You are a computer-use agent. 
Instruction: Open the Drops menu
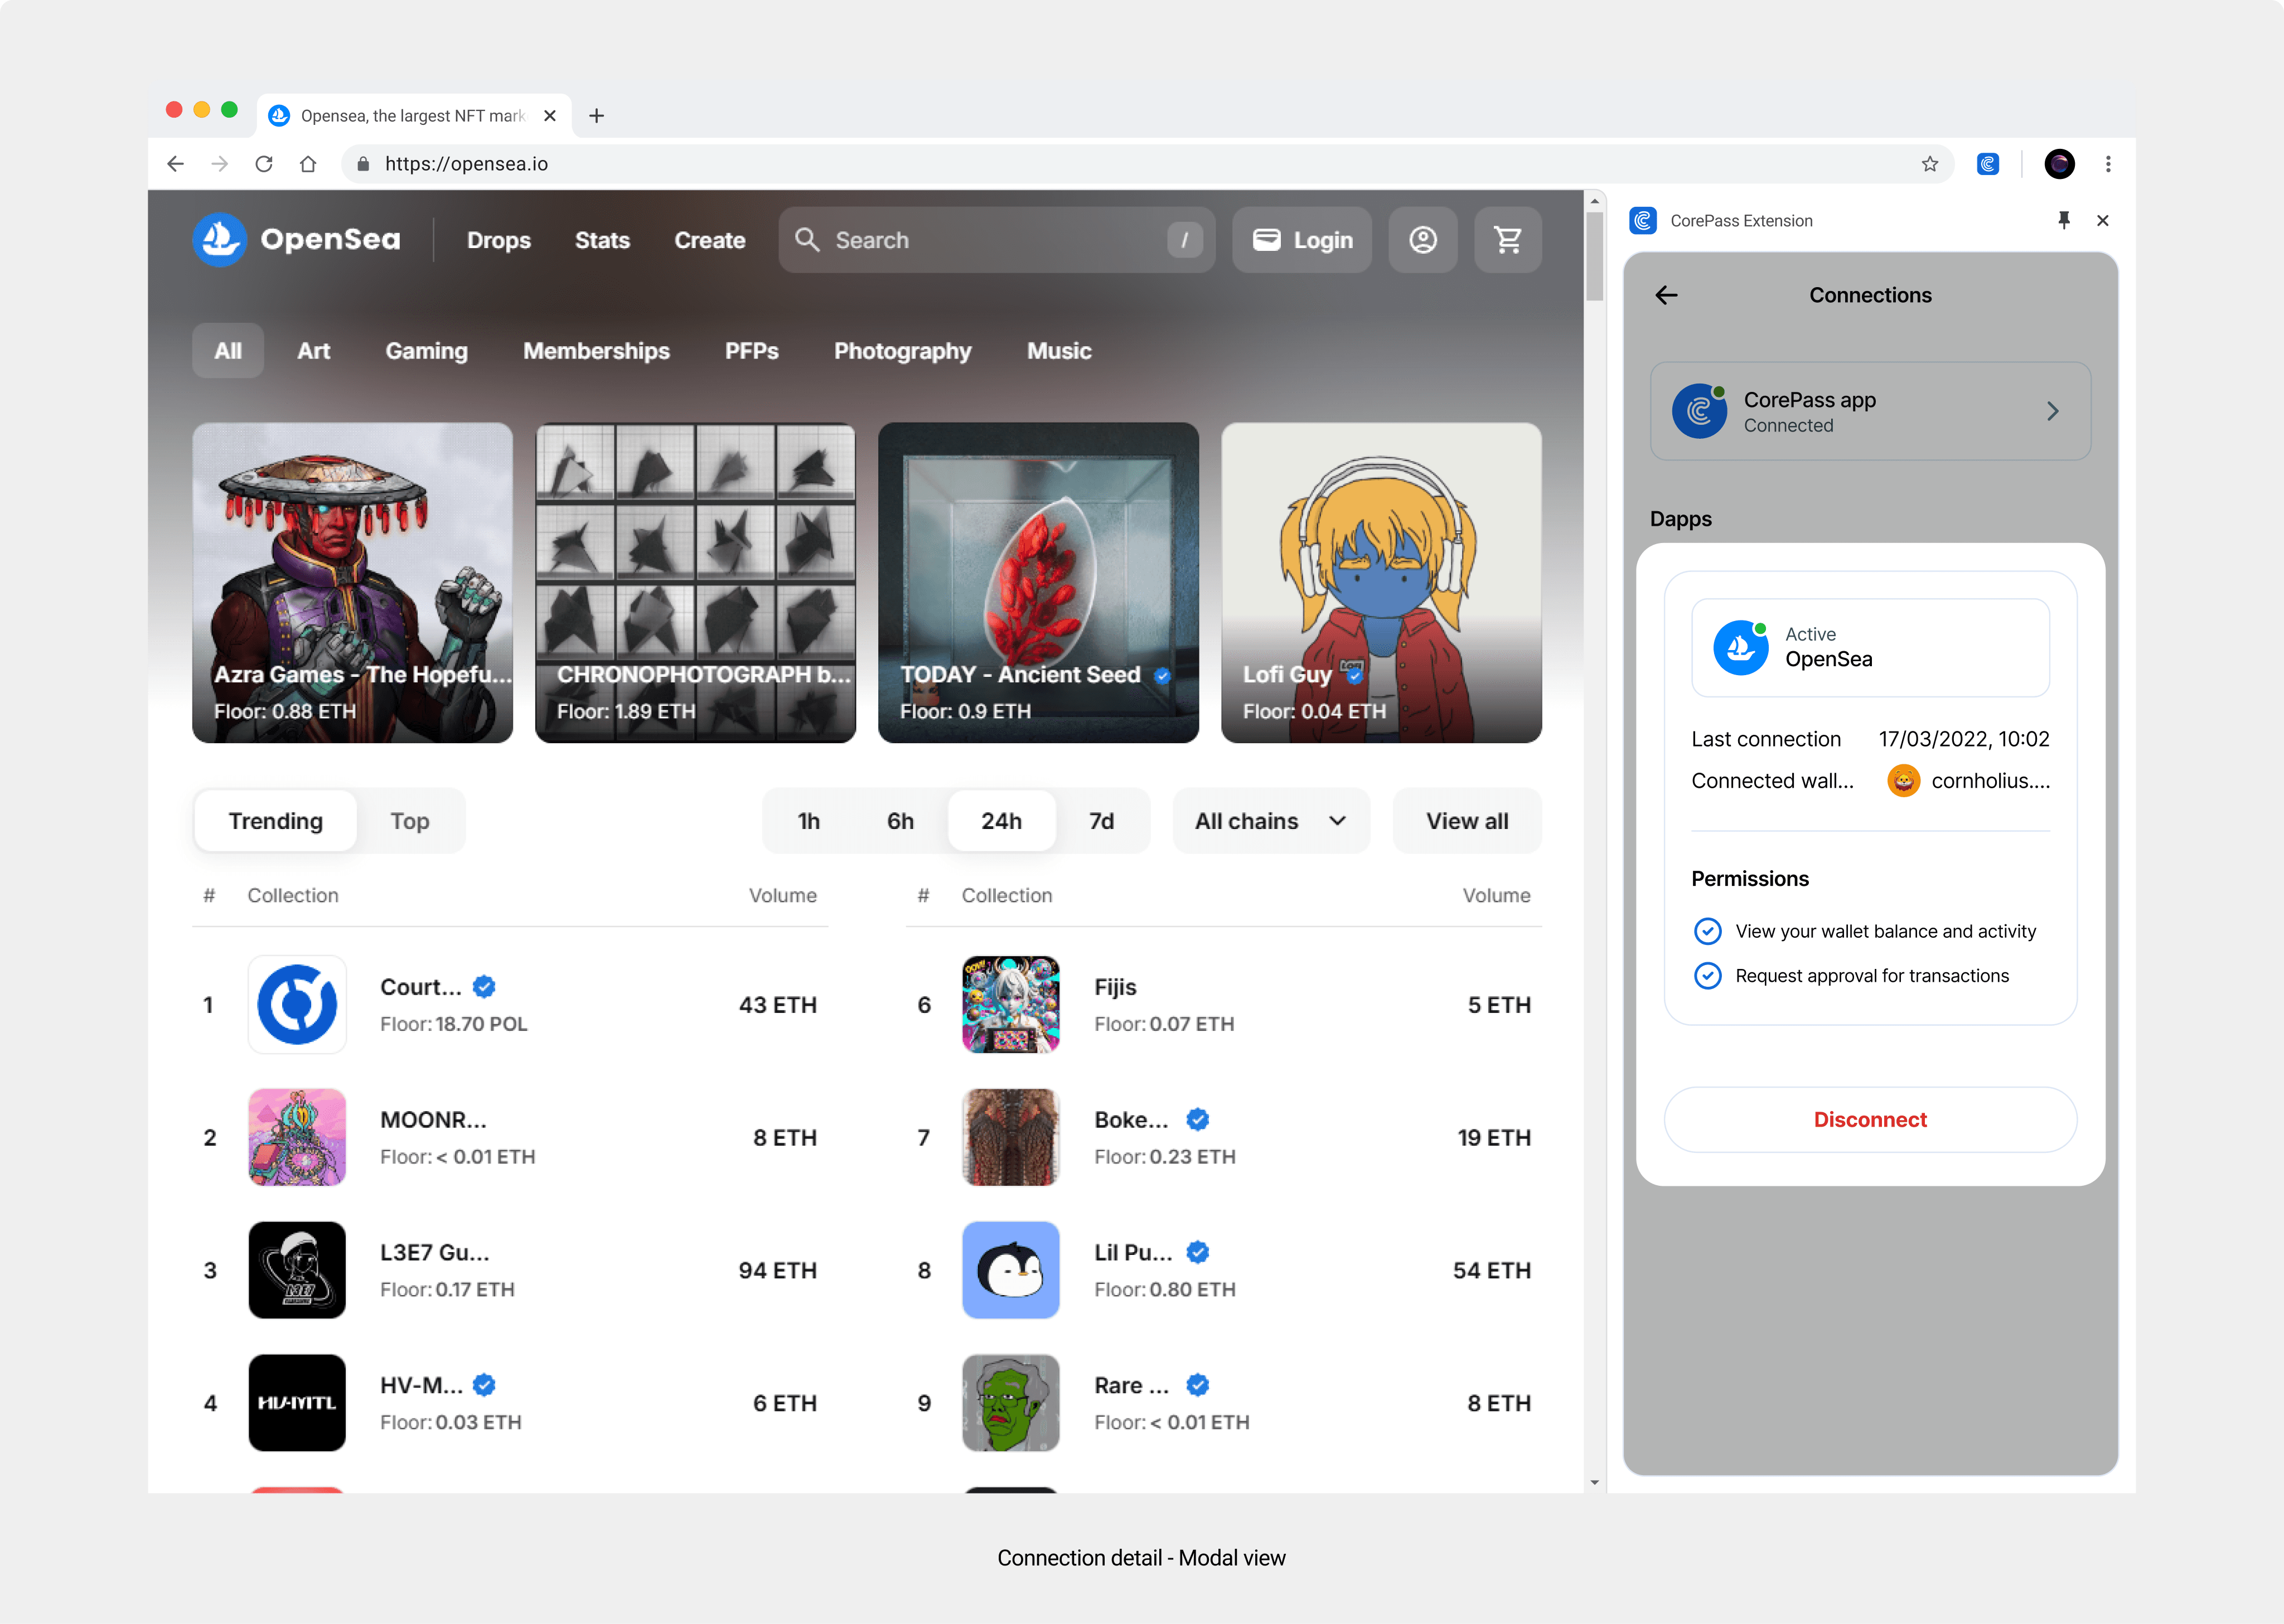point(498,240)
